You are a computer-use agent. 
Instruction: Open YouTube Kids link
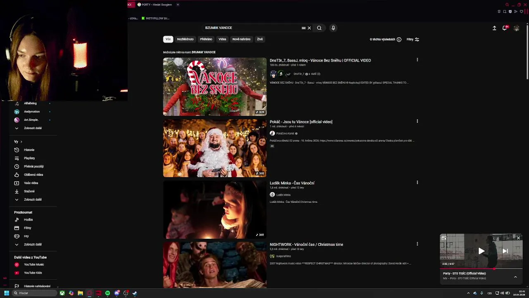click(x=32, y=273)
